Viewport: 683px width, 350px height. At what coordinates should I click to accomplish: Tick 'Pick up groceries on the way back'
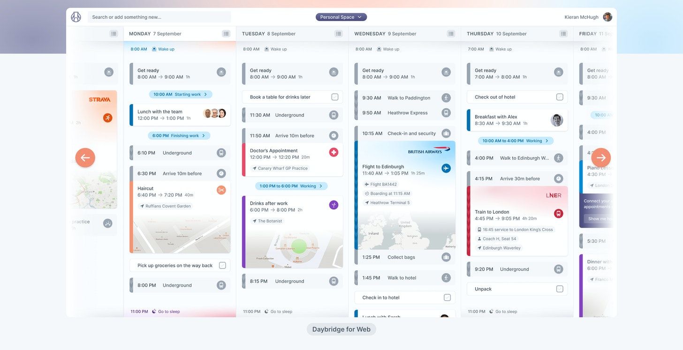[222, 266]
